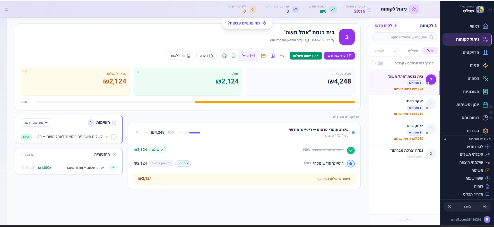Click the orange payment progress bar
This screenshot has width=494, height=227.
click(x=275, y=102)
